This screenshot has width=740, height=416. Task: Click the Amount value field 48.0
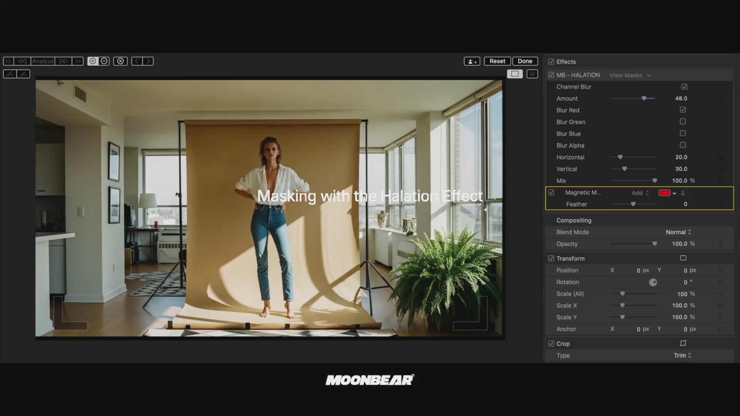[681, 99]
